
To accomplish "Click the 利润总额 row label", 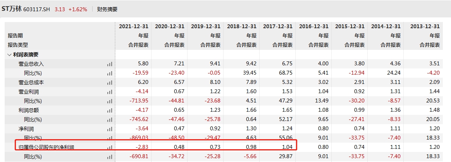I will pyautogui.click(x=29, y=110).
